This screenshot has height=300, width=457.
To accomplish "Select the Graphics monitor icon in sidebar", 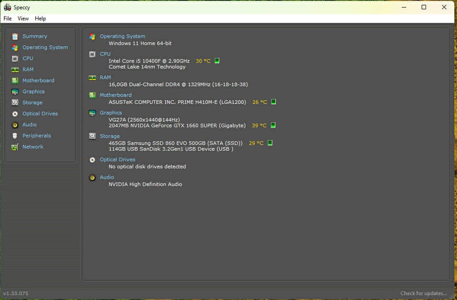I will [x=15, y=91].
